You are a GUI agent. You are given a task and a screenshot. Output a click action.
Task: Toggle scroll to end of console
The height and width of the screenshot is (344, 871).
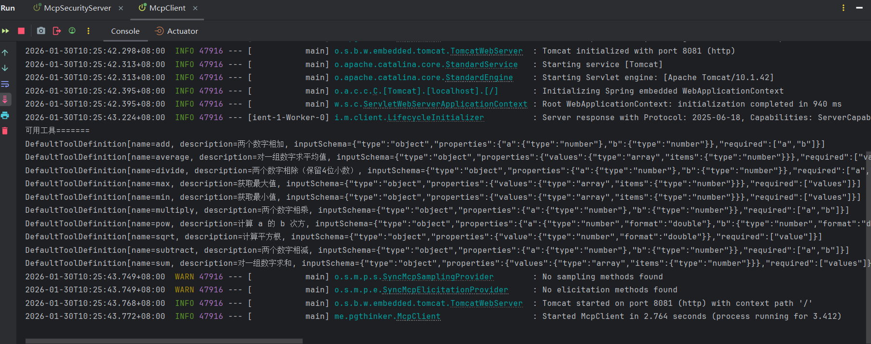5,99
